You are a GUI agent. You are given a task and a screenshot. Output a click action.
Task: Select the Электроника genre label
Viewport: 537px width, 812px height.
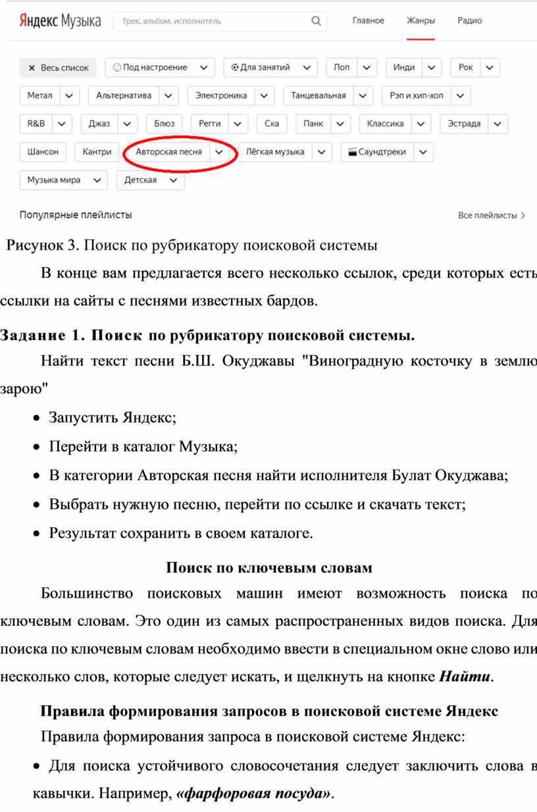(221, 96)
